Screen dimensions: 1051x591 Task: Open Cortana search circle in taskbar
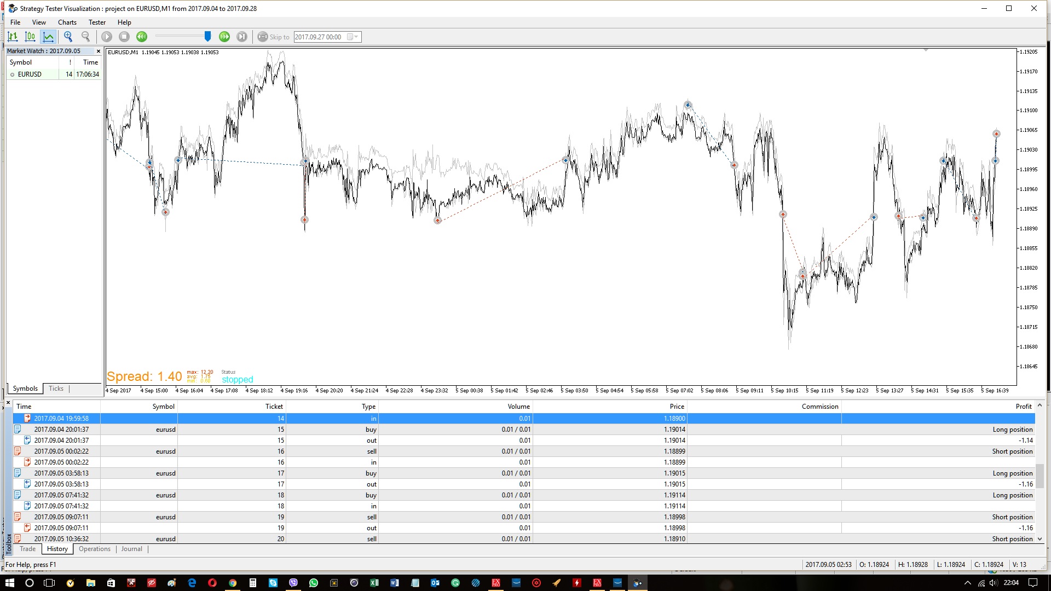click(30, 583)
